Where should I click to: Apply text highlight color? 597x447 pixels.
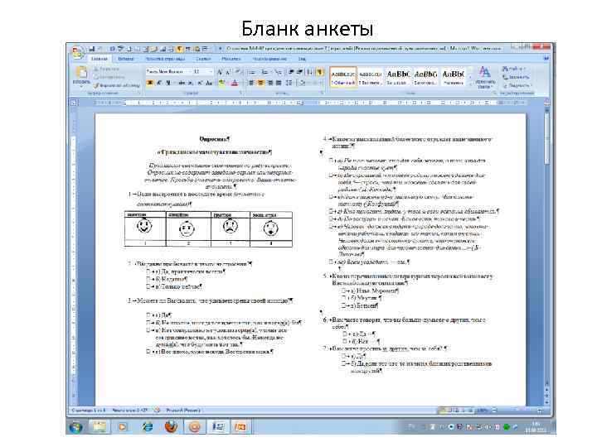pos(221,83)
